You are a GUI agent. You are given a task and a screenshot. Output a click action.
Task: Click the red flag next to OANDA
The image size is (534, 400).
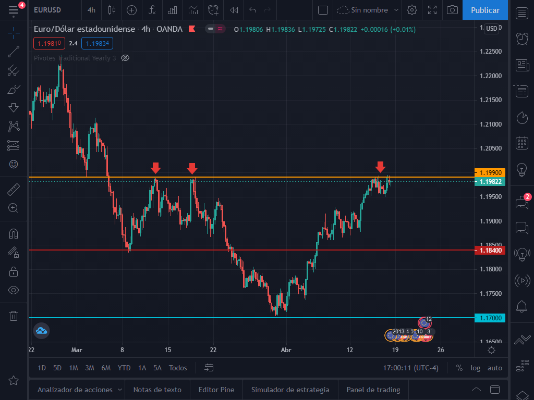[x=192, y=29]
